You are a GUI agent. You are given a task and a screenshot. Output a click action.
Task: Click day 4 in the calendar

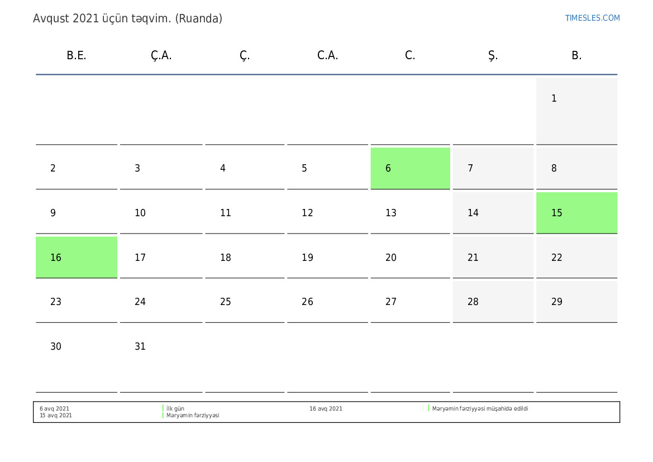[x=245, y=168]
